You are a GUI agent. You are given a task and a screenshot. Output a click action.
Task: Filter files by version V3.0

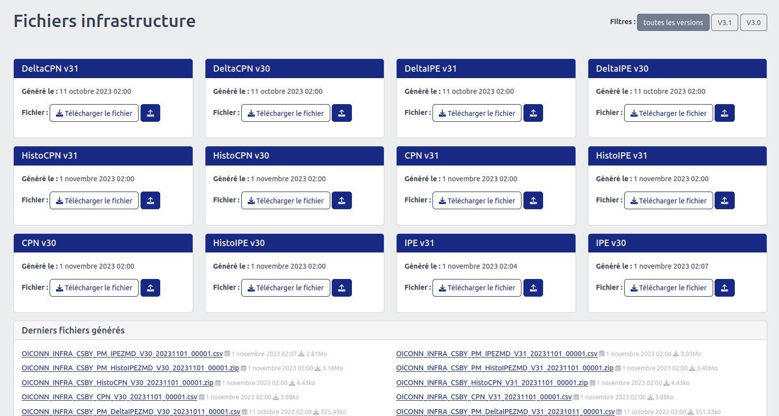point(753,23)
